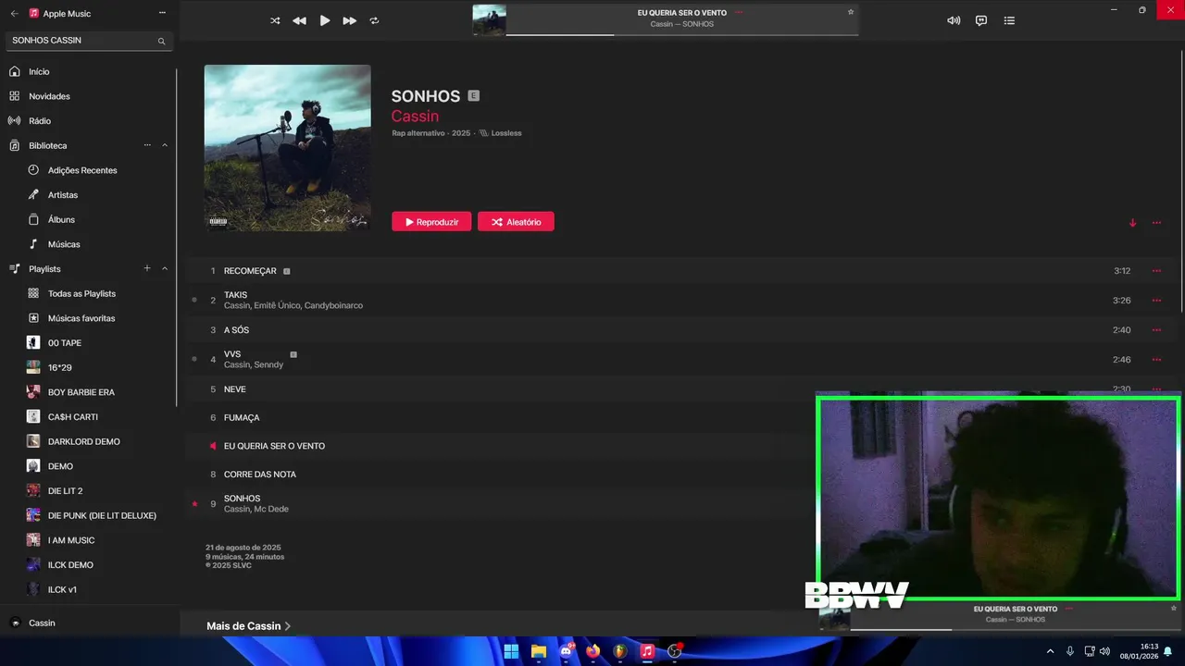1185x666 pixels.
Task: Open more options for A SÓS track
Action: pos(1156,330)
